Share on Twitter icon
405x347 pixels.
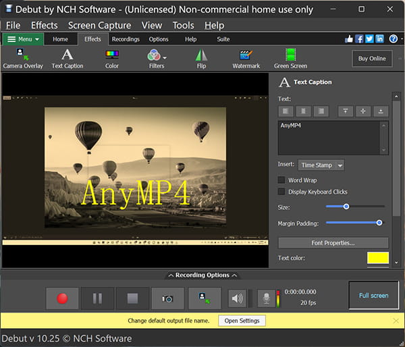pyautogui.click(x=369, y=39)
